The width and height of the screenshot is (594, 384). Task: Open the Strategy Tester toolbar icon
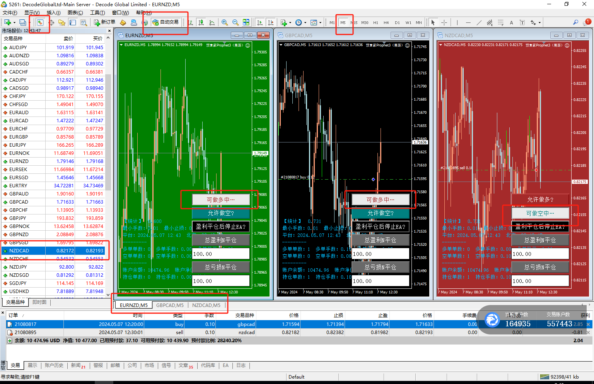click(84, 22)
